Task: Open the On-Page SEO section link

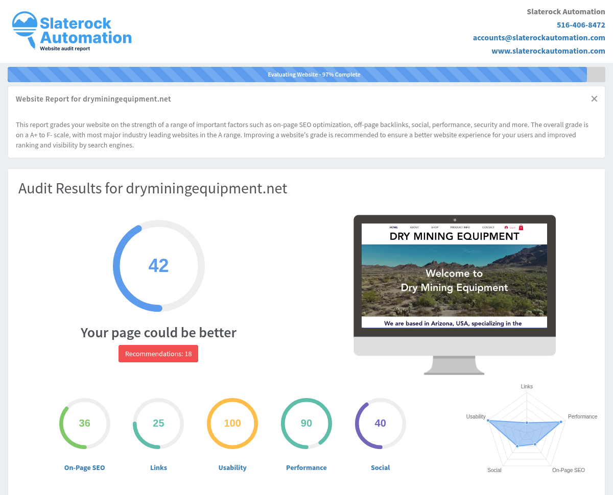Action: (84, 467)
